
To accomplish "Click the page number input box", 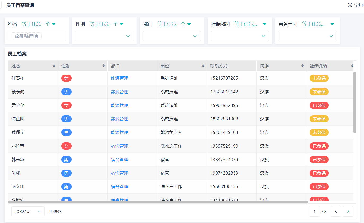I will 314,211.
